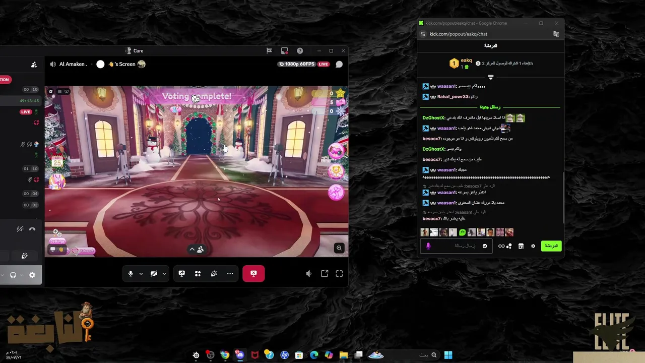Click the green send chat button
This screenshot has height=363, width=645.
coord(551,246)
